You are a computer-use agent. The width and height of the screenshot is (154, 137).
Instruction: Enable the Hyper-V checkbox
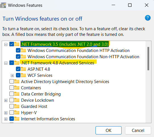click(x=12, y=113)
